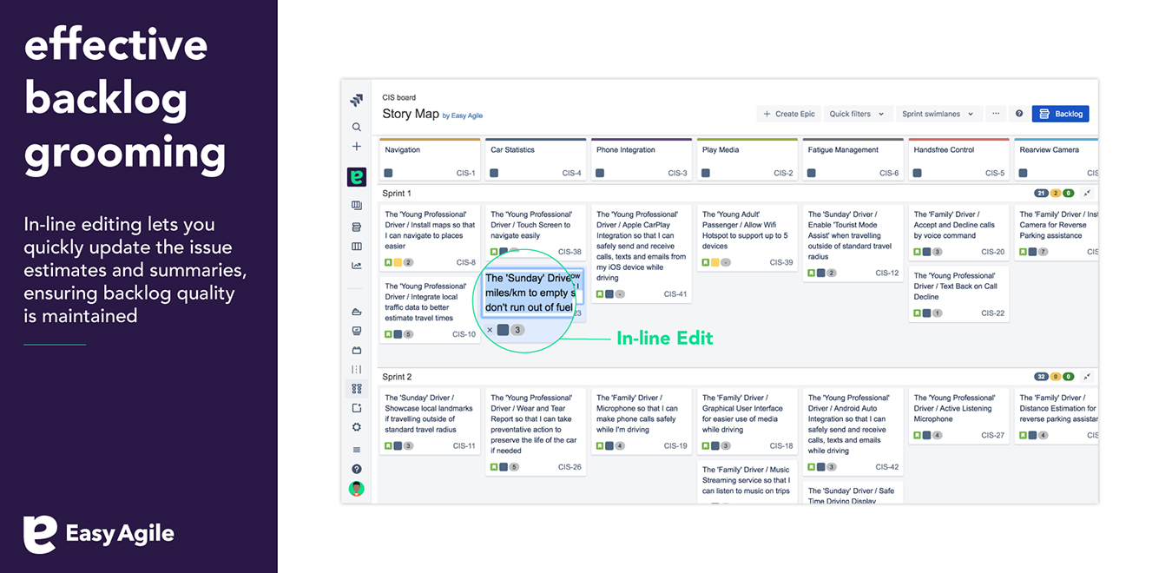Open the Reports chart icon in sidebar
Viewport: 1172px width, 573px height.
click(x=356, y=266)
